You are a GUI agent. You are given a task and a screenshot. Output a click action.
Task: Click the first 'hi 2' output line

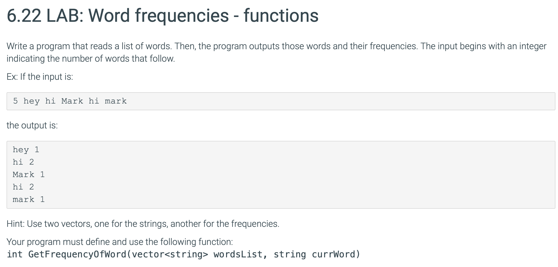(23, 162)
